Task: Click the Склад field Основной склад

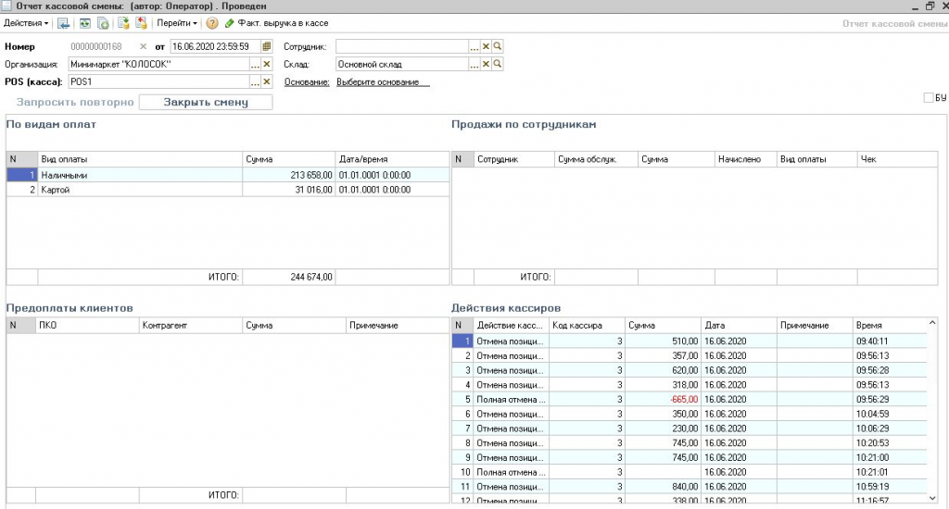Action: pos(402,64)
